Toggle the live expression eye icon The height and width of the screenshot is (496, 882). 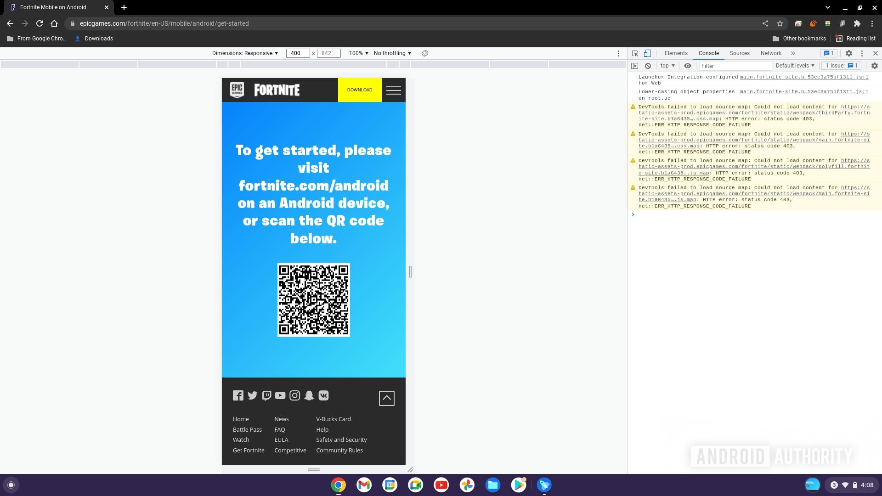pyautogui.click(x=687, y=66)
